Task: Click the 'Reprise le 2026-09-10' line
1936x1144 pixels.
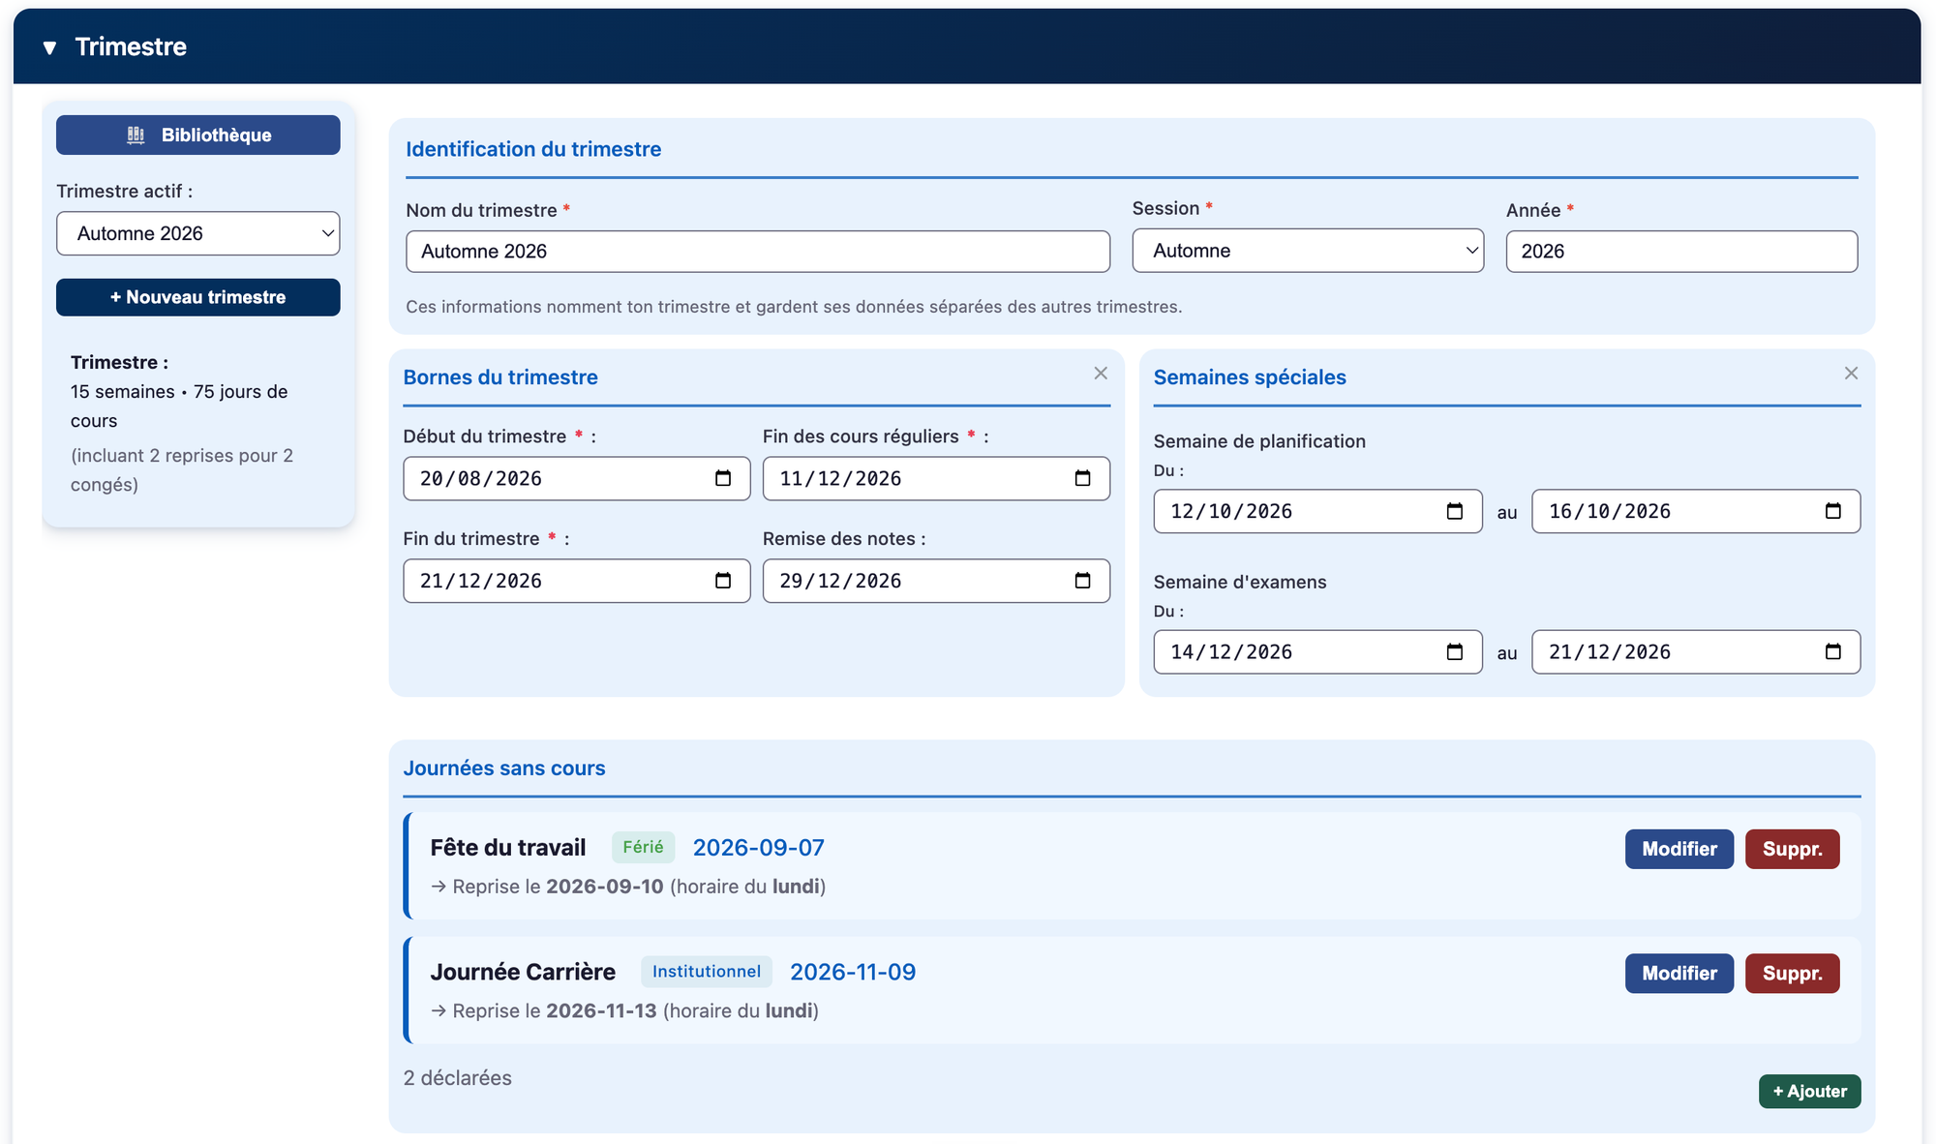Action: coord(628,887)
